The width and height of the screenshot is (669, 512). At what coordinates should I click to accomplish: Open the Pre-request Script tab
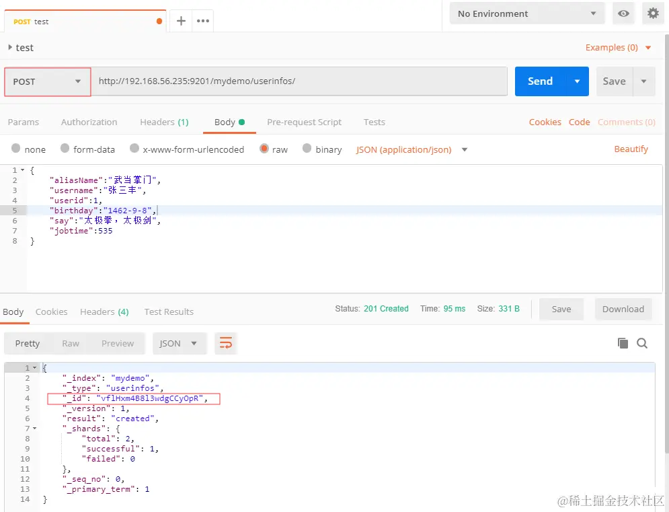[304, 122]
